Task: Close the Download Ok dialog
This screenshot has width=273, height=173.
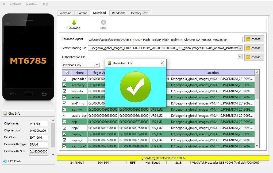Action: pyautogui.click(x=162, y=63)
